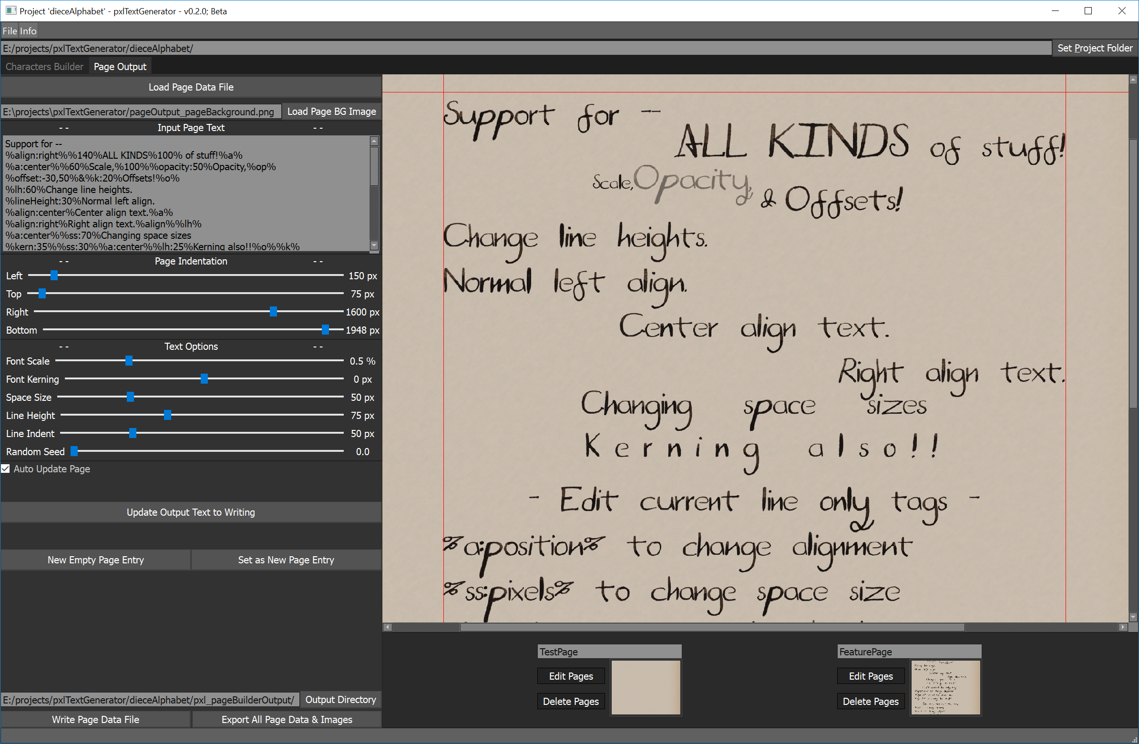Click the Load Page Data File button
Screen dimensions: 1139x744
[x=191, y=87]
